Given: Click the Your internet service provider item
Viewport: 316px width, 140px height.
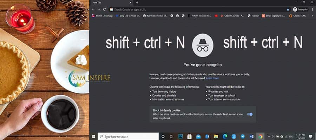Looking at the screenshot, I should pos(224,99).
